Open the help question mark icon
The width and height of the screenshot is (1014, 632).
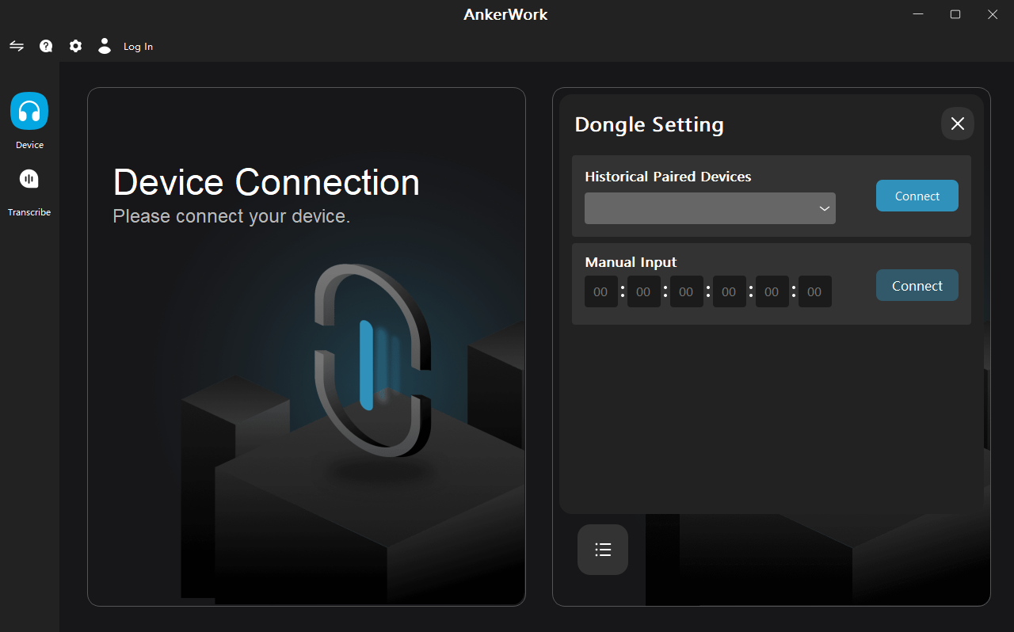46,46
